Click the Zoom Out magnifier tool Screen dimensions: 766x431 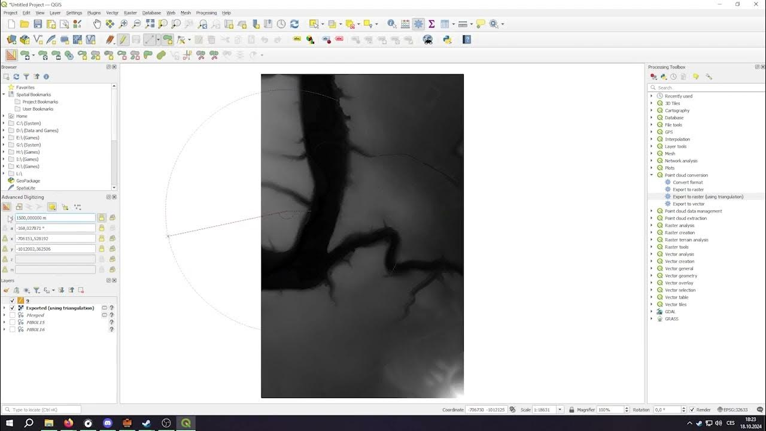pyautogui.click(x=136, y=24)
